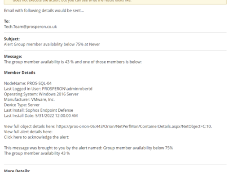Screen dimensions: 229x172
Task: Click the Last Install Date line
Action: pyautogui.click(x=41, y=116)
